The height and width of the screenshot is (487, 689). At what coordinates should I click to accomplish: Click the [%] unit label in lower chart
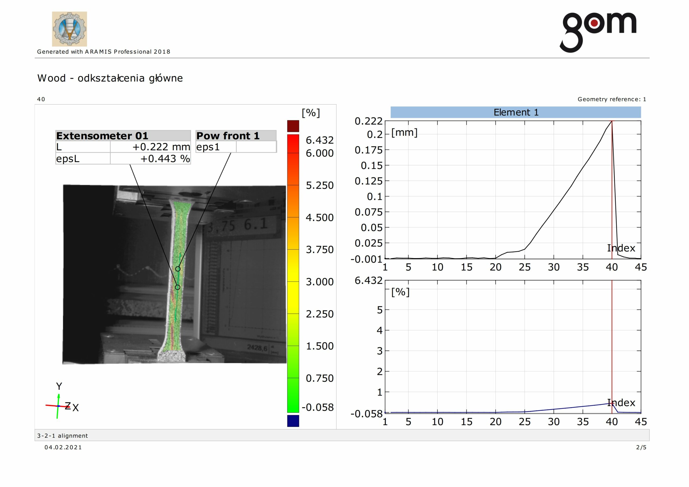pyautogui.click(x=400, y=292)
